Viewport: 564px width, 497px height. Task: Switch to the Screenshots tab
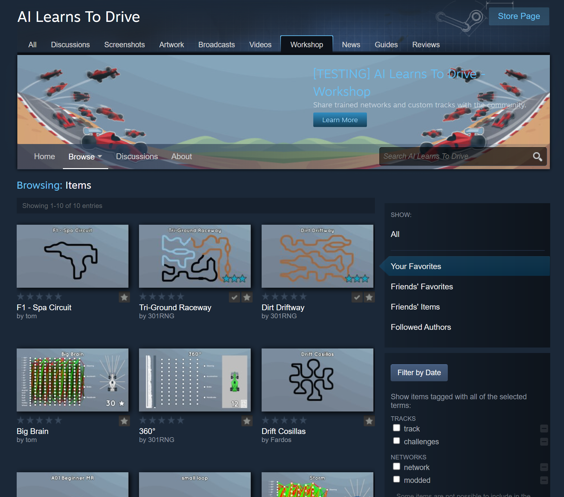pos(125,45)
